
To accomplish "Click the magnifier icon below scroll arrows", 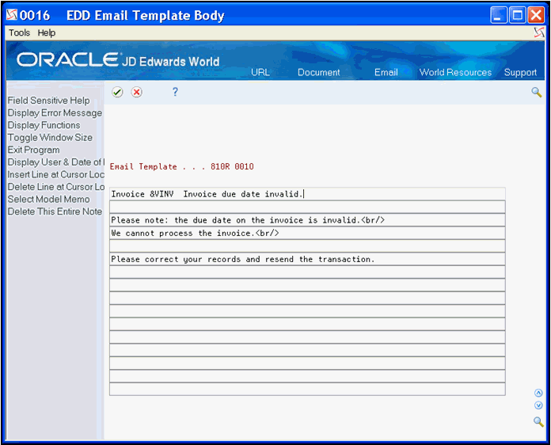I will point(538,421).
